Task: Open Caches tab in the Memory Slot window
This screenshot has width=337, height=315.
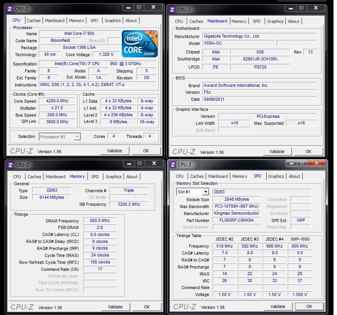Action: [x=197, y=176]
